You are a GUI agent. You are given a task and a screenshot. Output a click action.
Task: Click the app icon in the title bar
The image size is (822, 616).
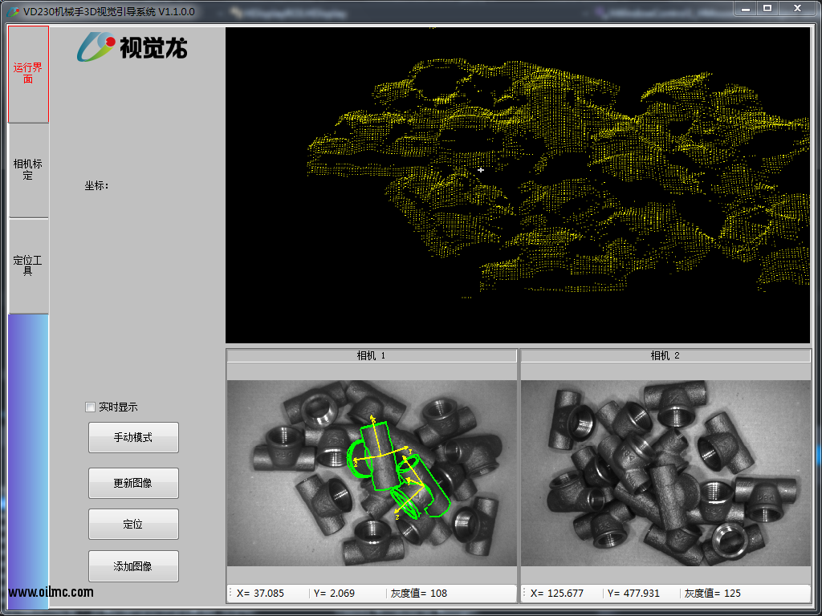13,11
